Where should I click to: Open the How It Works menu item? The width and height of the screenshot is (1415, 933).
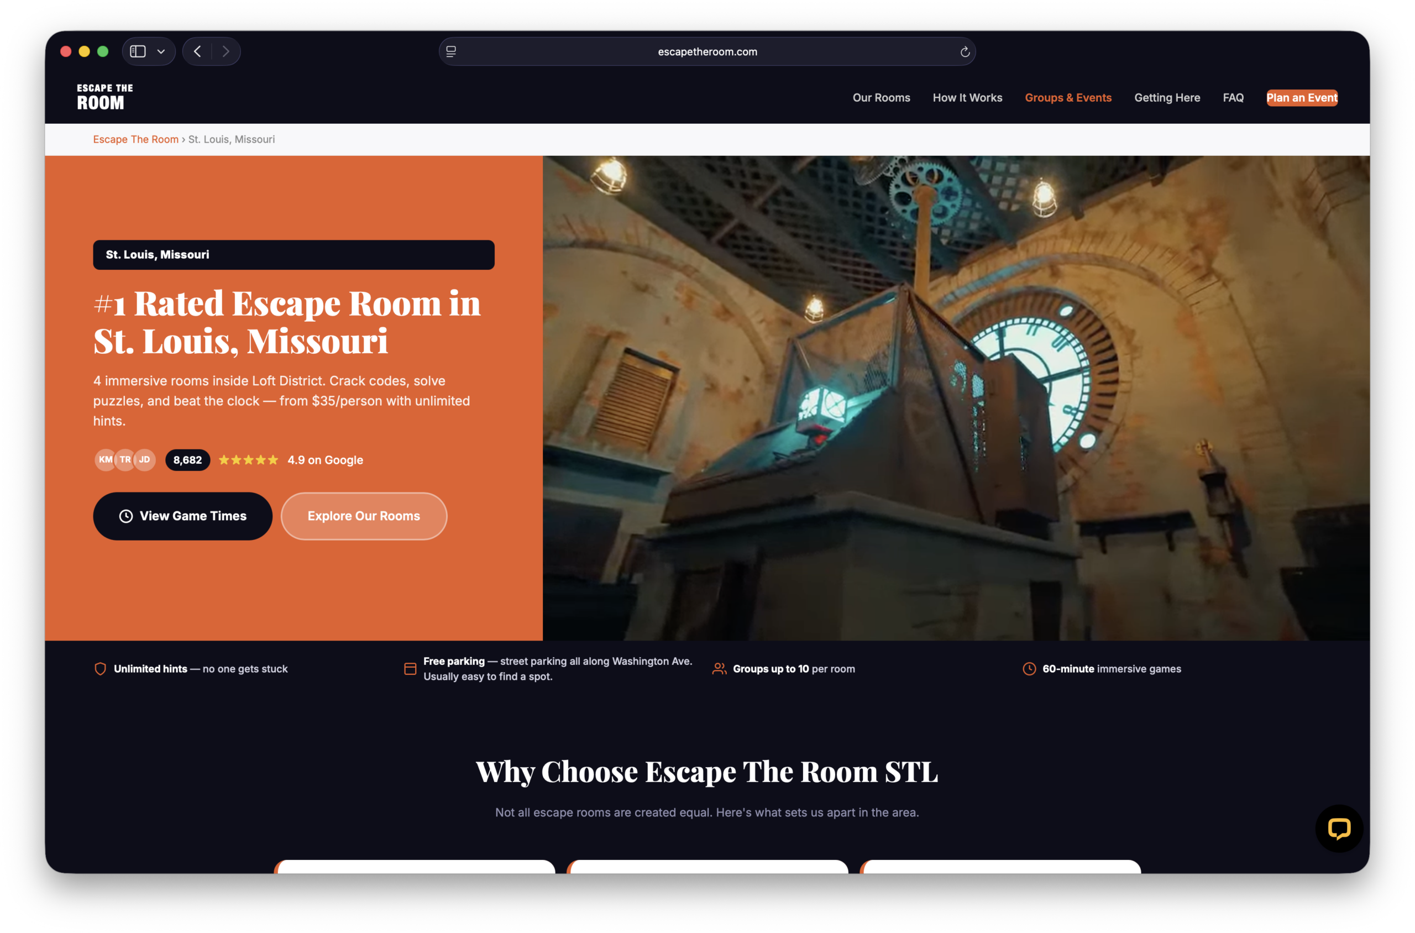967,98
